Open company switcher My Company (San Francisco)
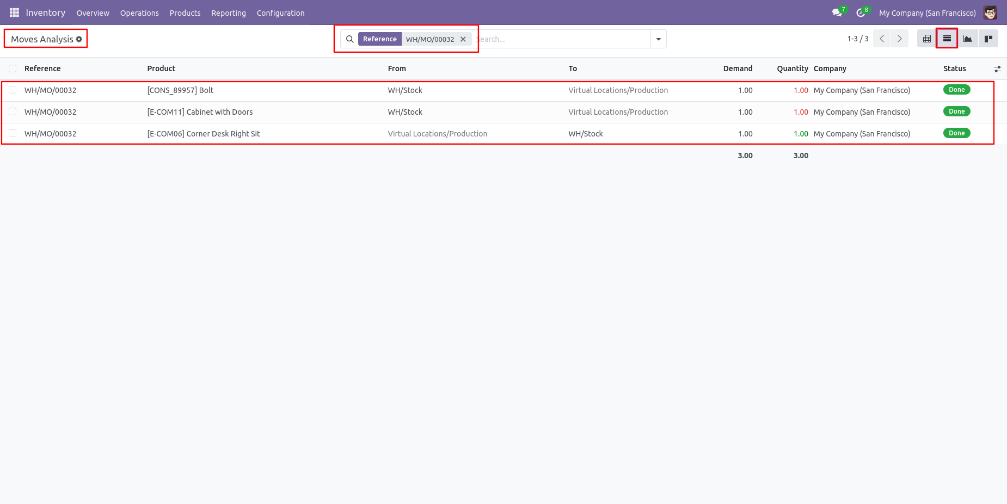This screenshot has width=1007, height=504. click(927, 13)
